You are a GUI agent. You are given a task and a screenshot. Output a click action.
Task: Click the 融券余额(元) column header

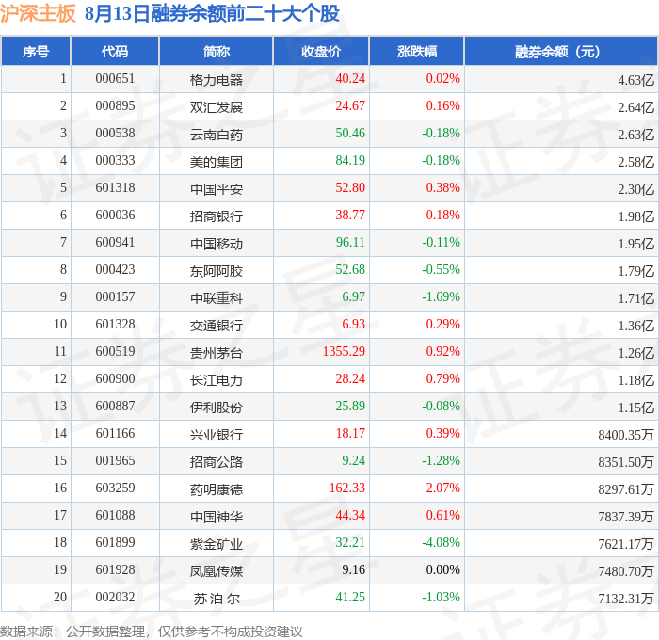(x=561, y=51)
